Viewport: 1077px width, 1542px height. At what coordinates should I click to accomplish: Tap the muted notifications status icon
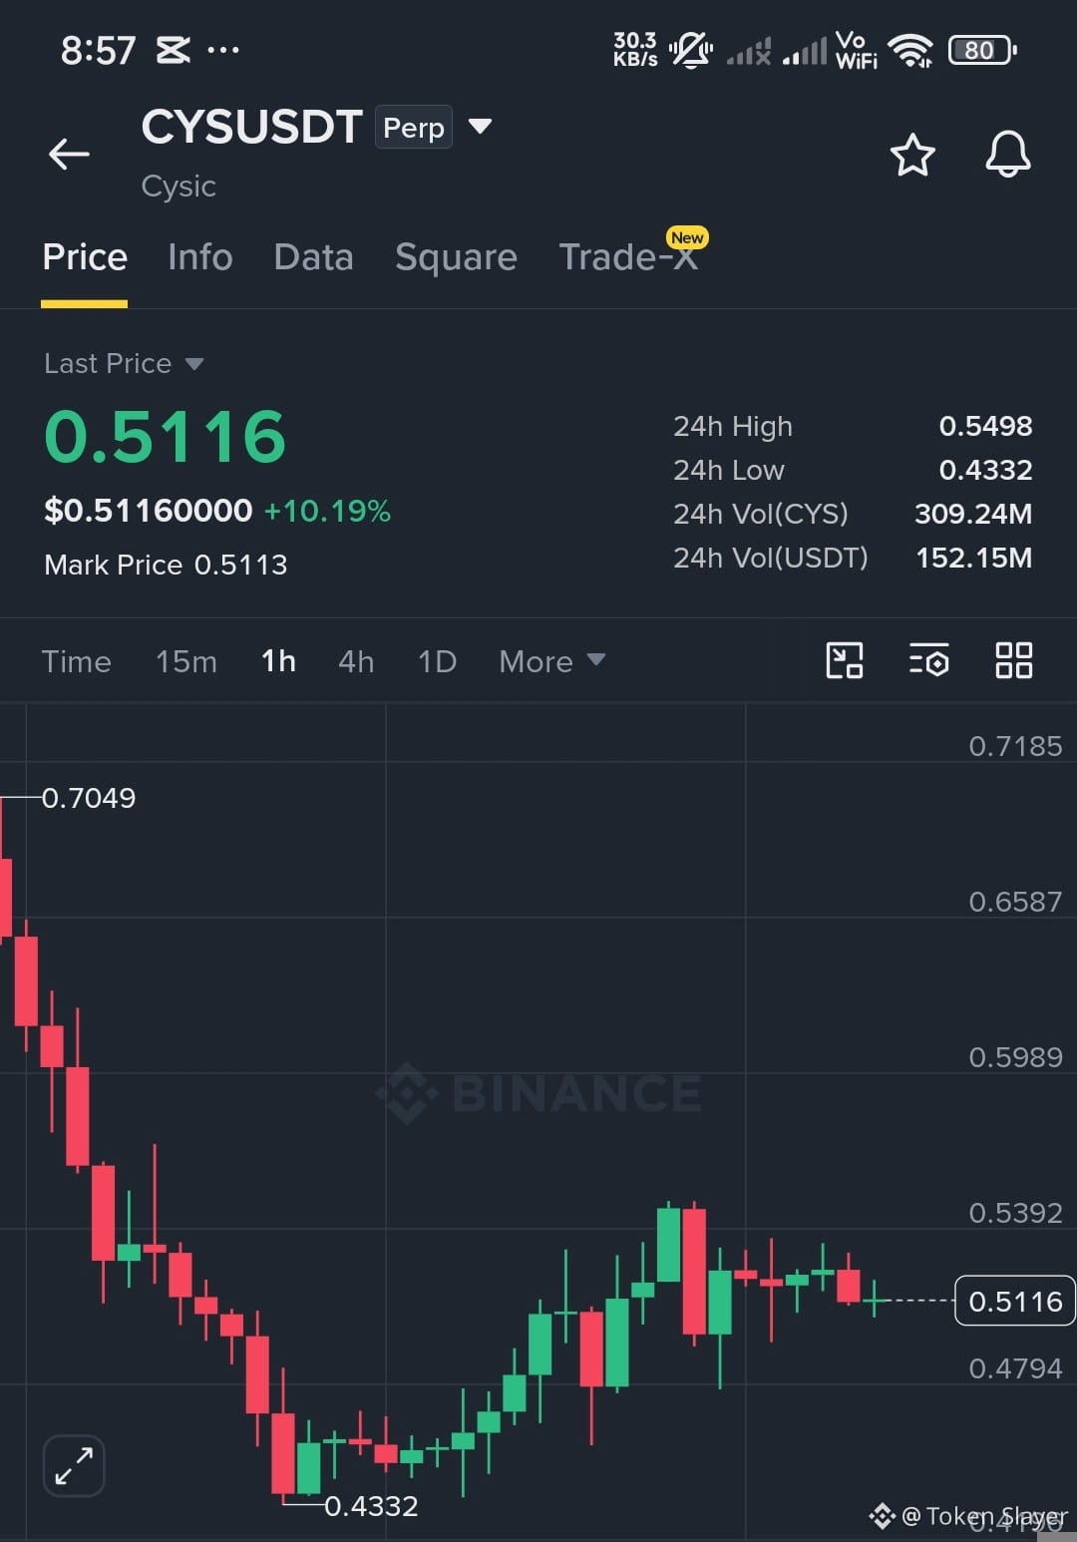tap(690, 49)
